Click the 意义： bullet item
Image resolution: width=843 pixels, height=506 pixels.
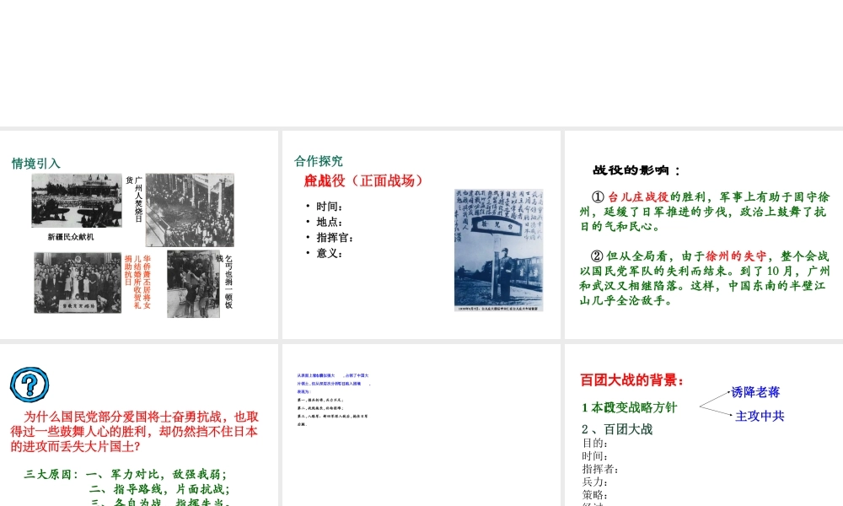coord(329,253)
